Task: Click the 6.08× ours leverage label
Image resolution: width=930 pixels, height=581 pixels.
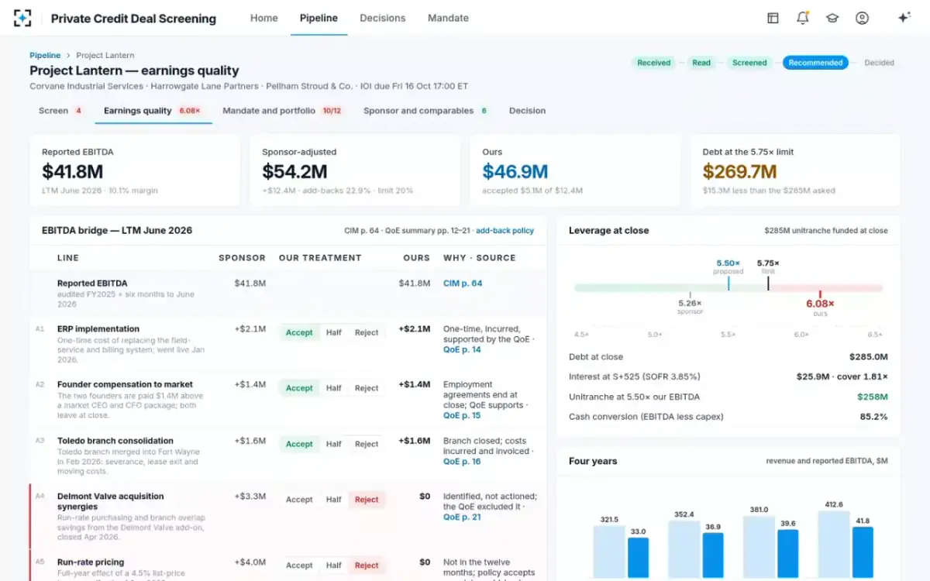Action: coord(820,304)
